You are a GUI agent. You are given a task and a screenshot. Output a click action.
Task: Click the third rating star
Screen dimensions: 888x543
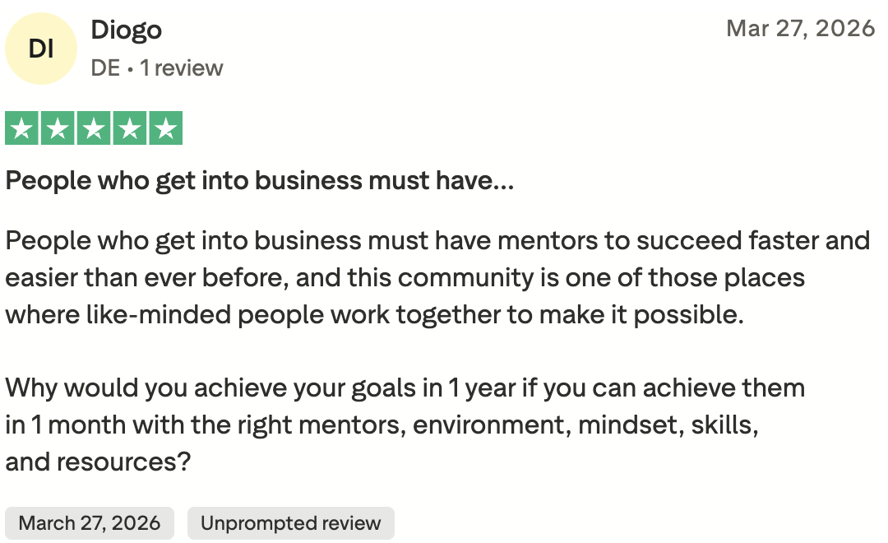tap(94, 128)
